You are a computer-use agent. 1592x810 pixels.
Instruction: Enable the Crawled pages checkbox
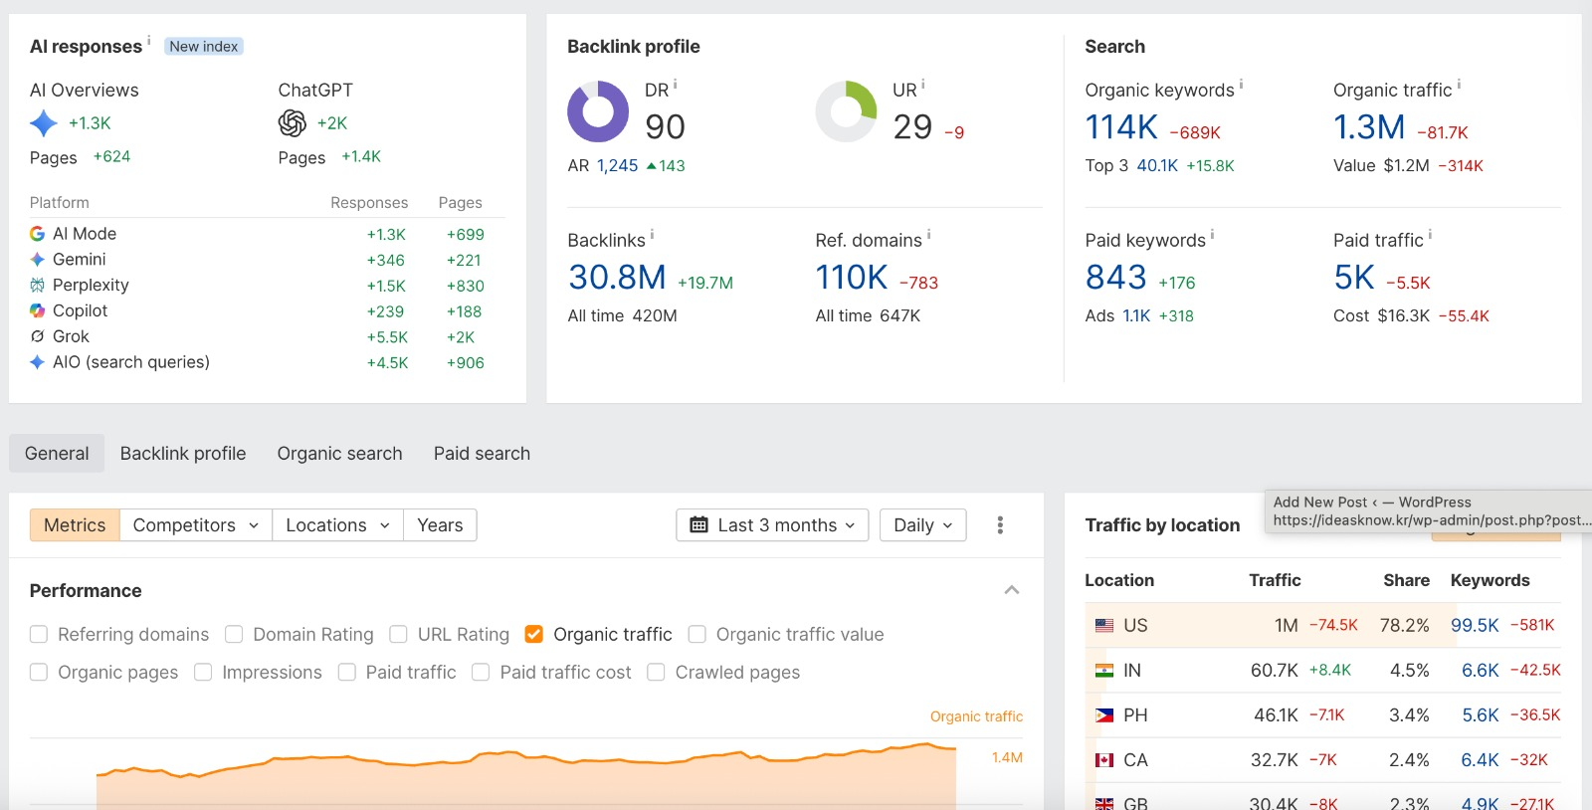(656, 673)
